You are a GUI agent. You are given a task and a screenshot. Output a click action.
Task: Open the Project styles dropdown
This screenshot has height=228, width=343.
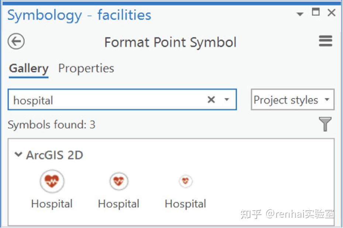coord(292,100)
